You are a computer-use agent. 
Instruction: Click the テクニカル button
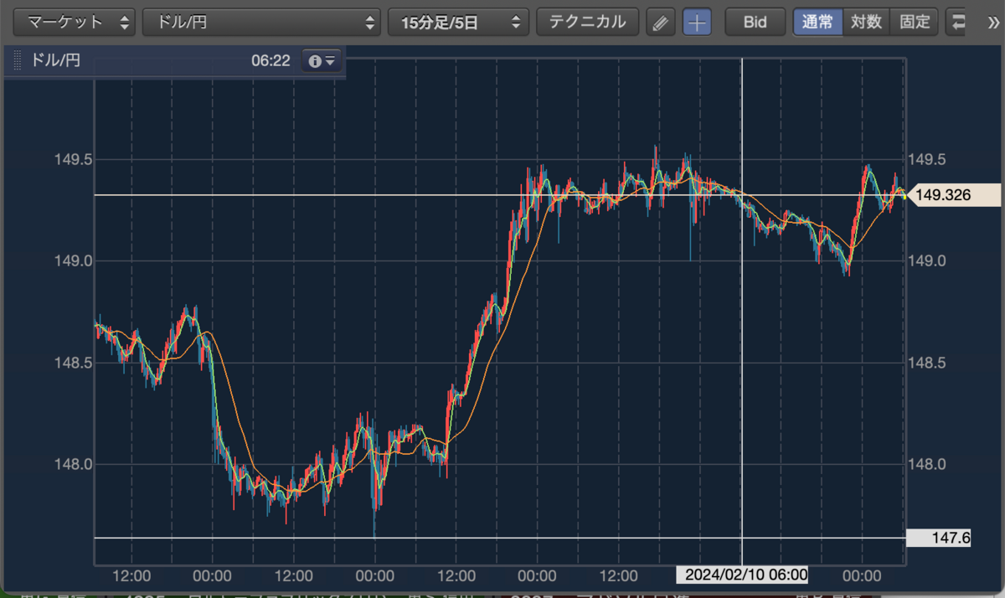pos(587,22)
